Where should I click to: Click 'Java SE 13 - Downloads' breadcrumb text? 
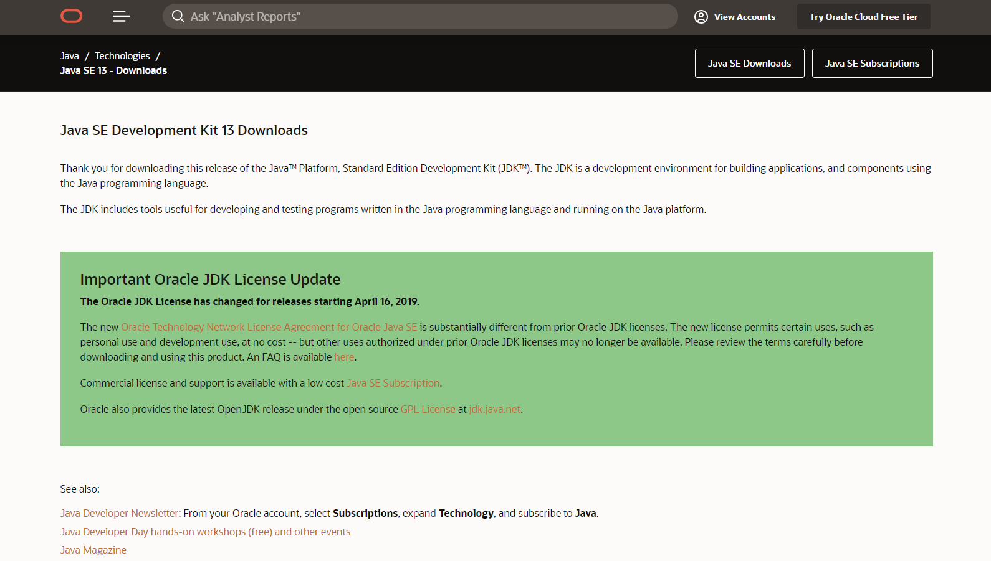113,70
